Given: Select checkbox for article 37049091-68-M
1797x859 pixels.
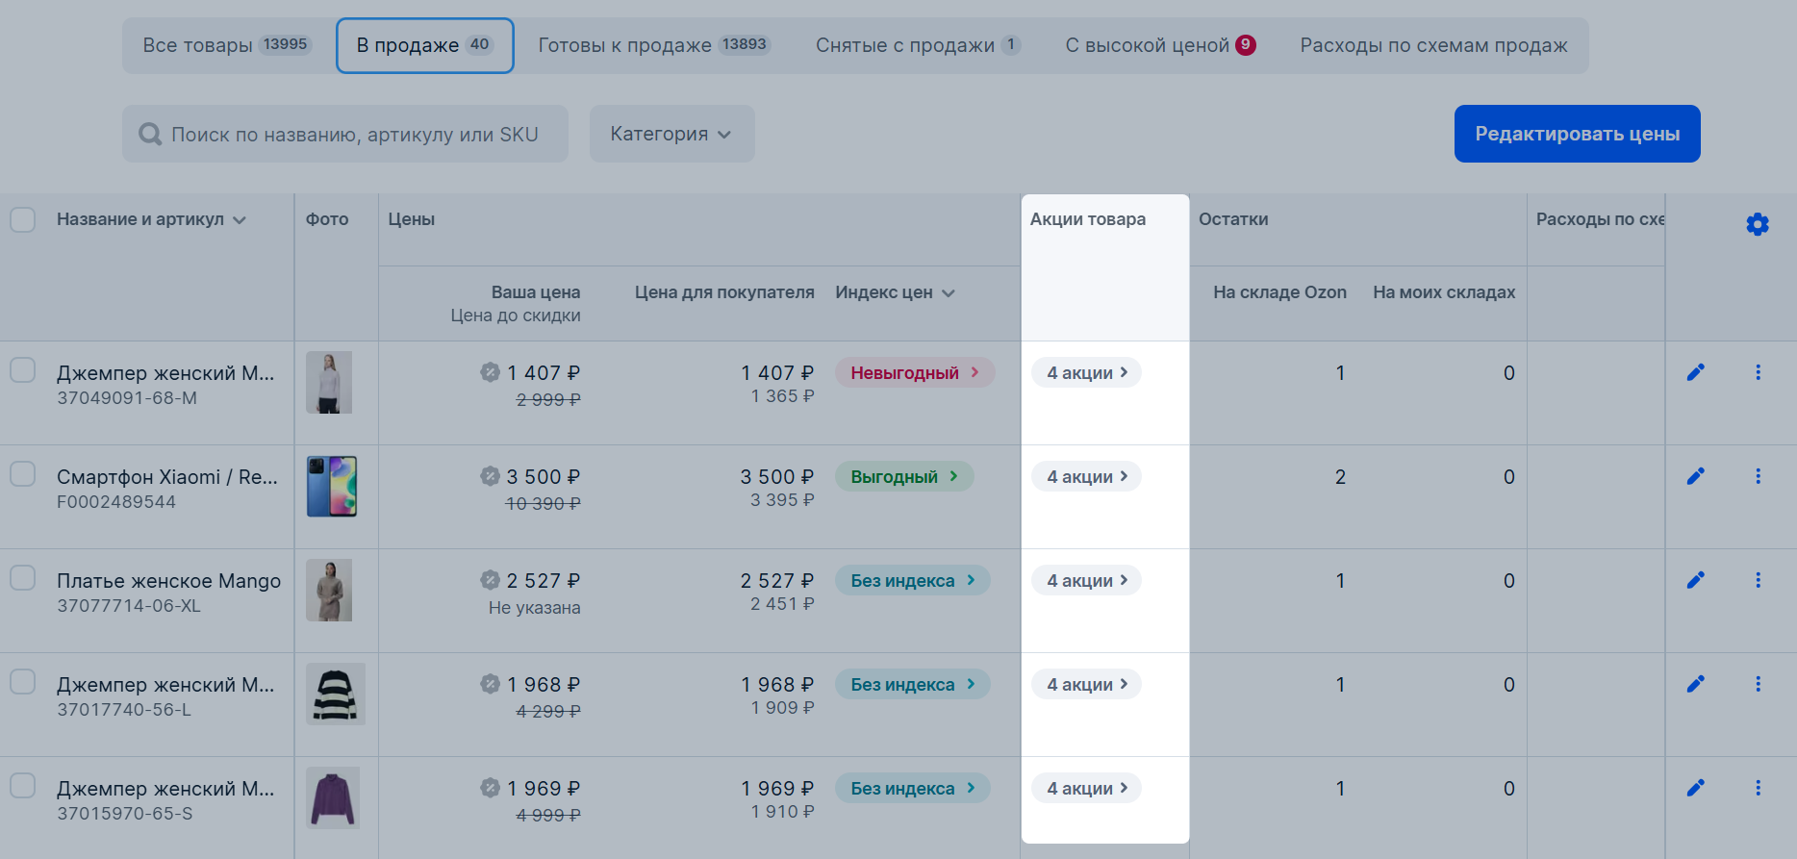Looking at the screenshot, I should pyautogui.click(x=23, y=370).
